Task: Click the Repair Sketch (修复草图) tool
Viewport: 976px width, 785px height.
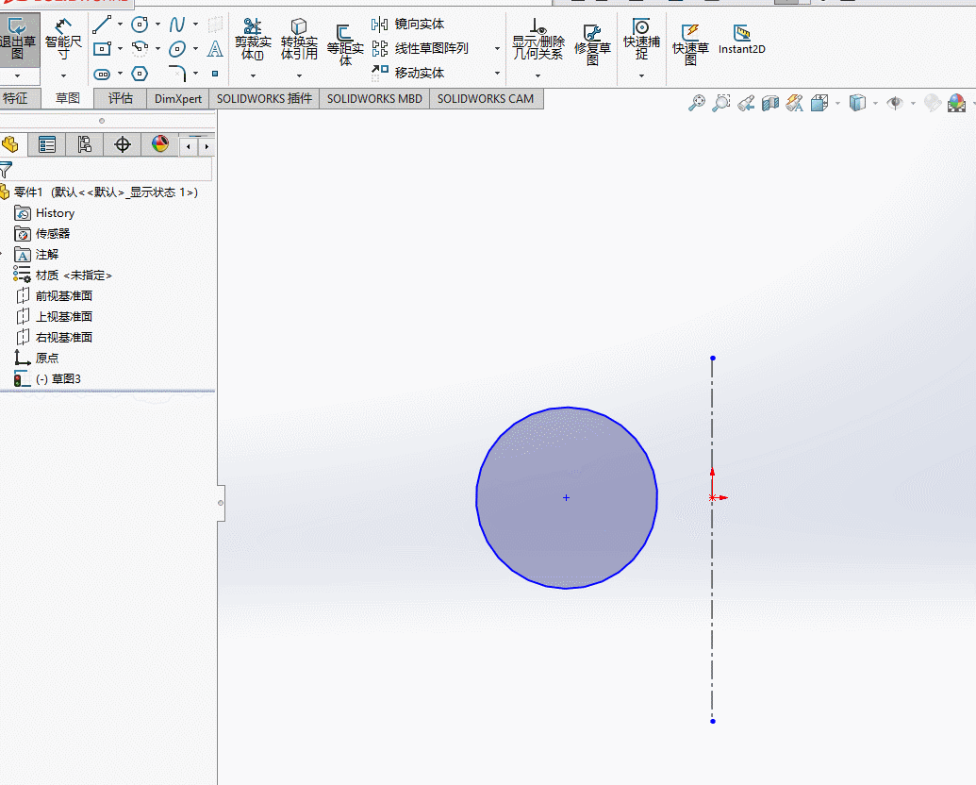Action: coord(592,43)
